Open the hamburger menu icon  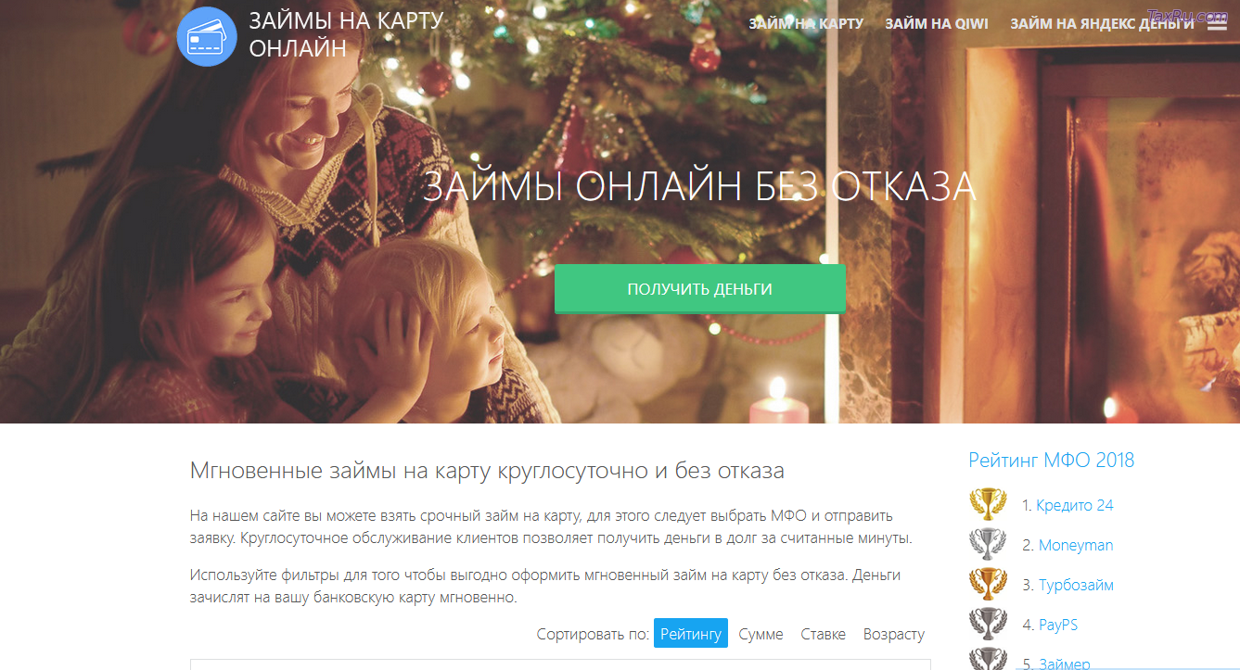pyautogui.click(x=1217, y=23)
